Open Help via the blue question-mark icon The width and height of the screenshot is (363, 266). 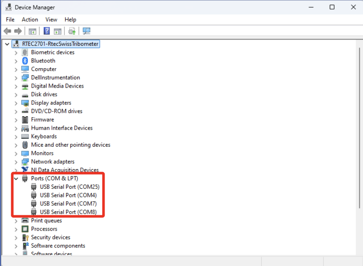(47, 31)
